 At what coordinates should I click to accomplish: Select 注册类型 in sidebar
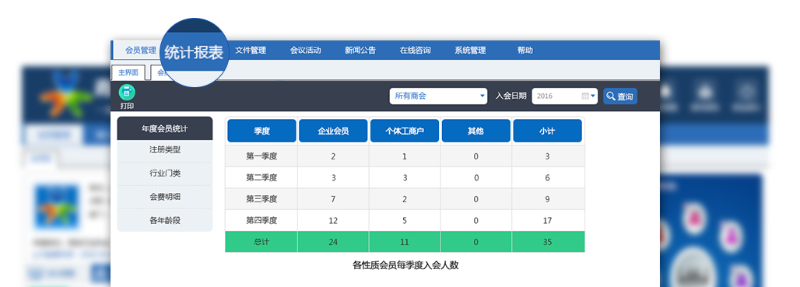tap(165, 150)
